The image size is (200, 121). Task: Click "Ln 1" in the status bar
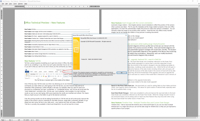(32, 120)
